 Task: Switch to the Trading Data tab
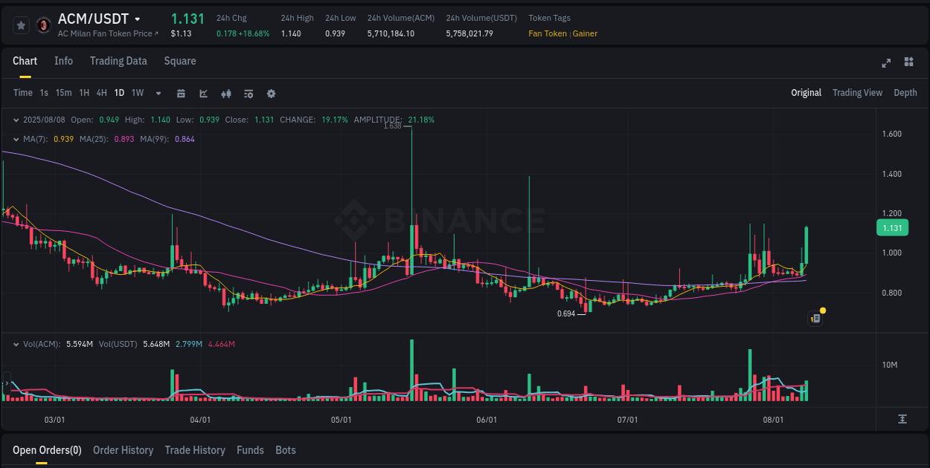118,61
